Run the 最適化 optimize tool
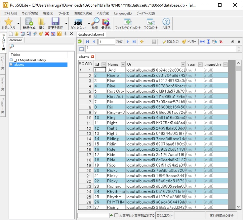 [106, 23]
